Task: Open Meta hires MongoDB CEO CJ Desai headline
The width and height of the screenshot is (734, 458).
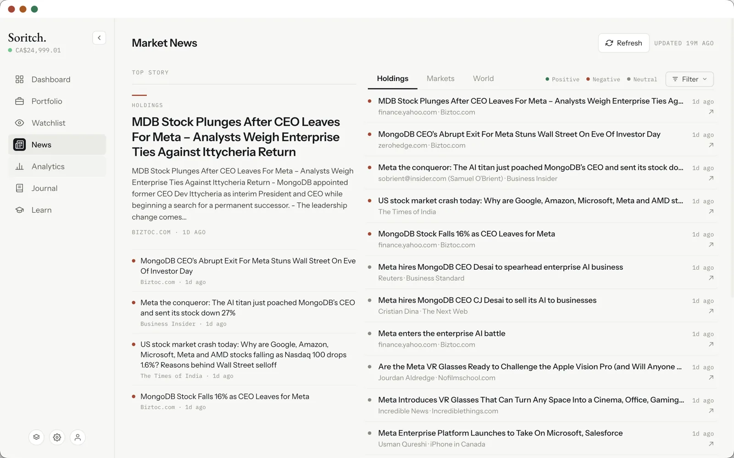Action: pos(487,300)
